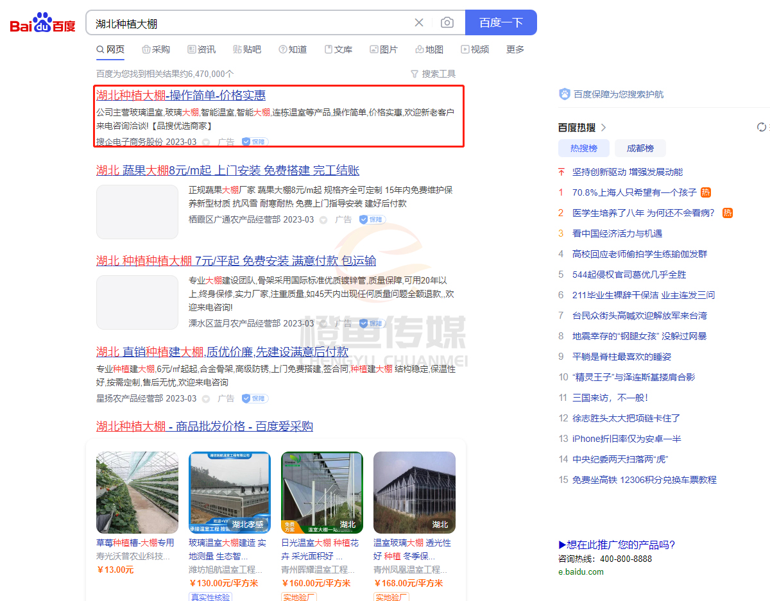Click the 保障 badge on 搜企电子商务股份 result
Image resolution: width=770 pixels, height=601 pixels.
pyautogui.click(x=255, y=142)
